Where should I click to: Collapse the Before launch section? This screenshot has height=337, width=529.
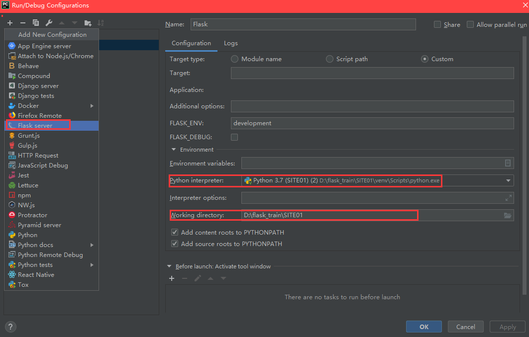[169, 266]
